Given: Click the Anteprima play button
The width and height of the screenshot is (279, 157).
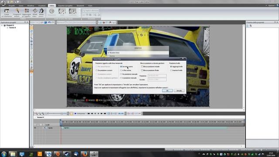Looking at the screenshot, I should tap(75, 113).
